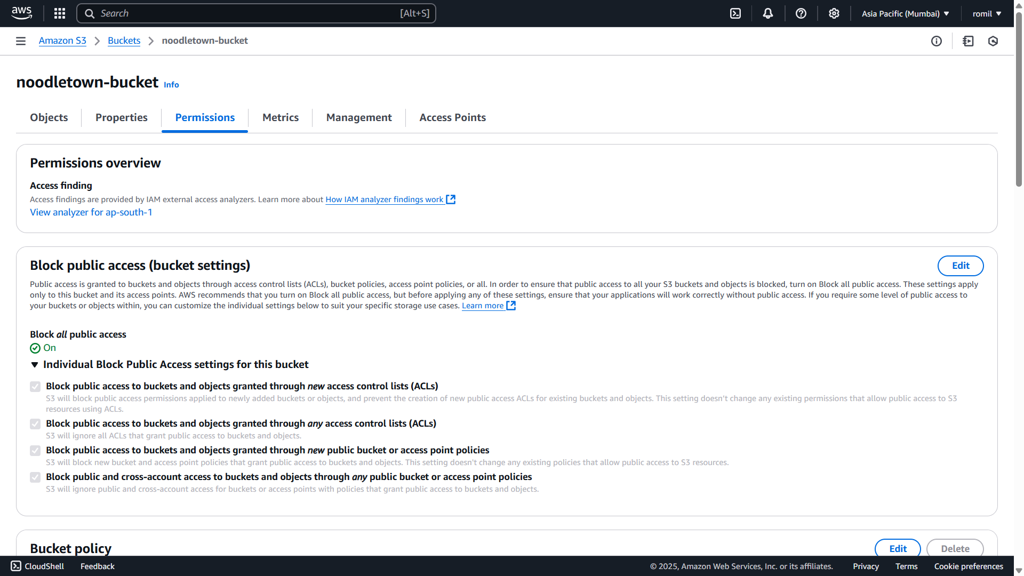This screenshot has width=1024, height=576.
Task: Click the external link icon after 'Learn more'
Action: point(511,306)
